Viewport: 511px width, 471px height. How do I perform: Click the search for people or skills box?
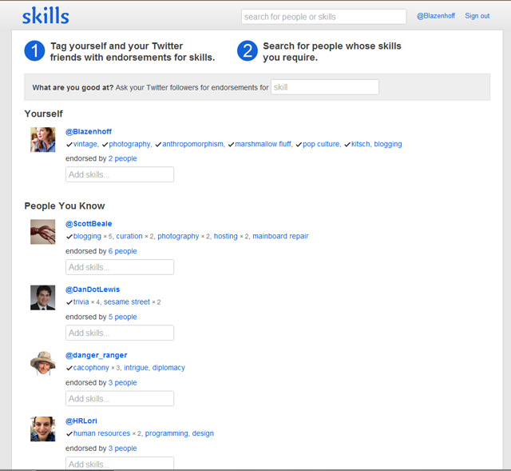tap(323, 17)
